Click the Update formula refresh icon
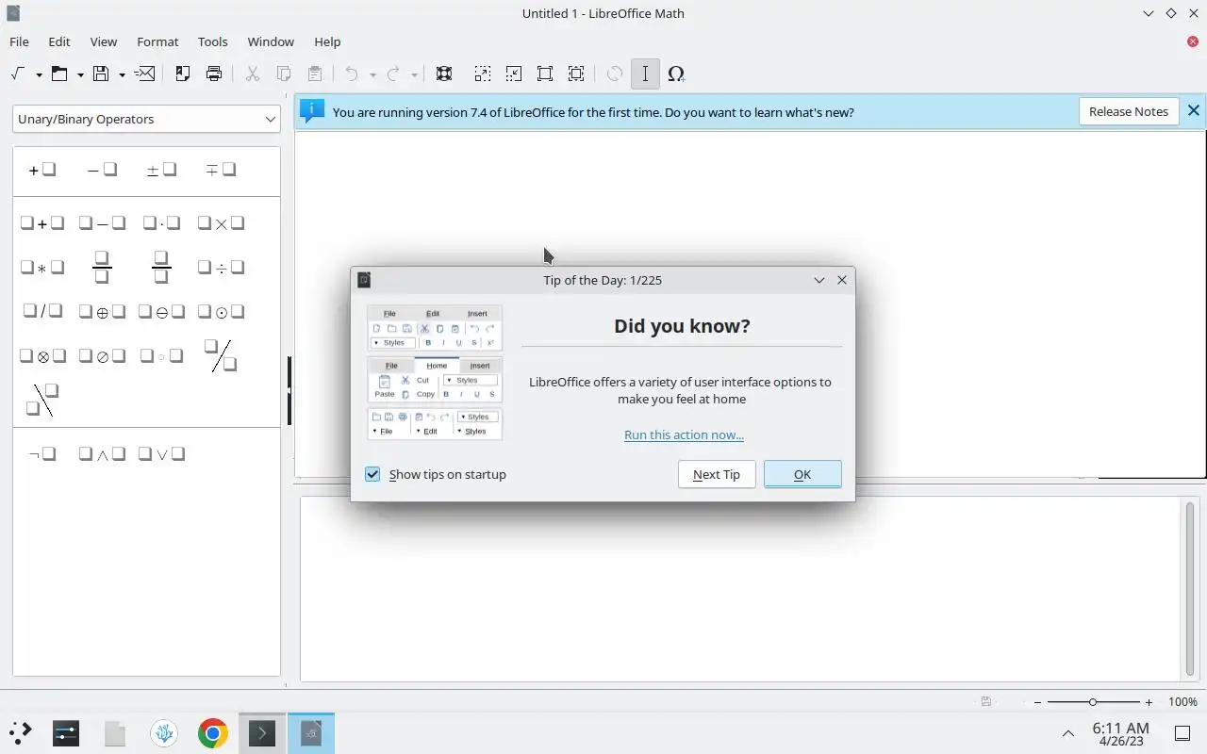This screenshot has height=754, width=1207. 614,74
